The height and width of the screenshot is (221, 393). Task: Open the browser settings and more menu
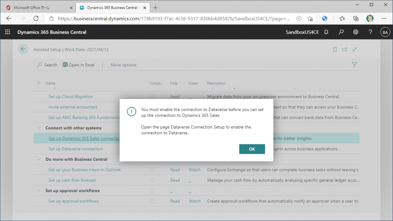point(384,18)
